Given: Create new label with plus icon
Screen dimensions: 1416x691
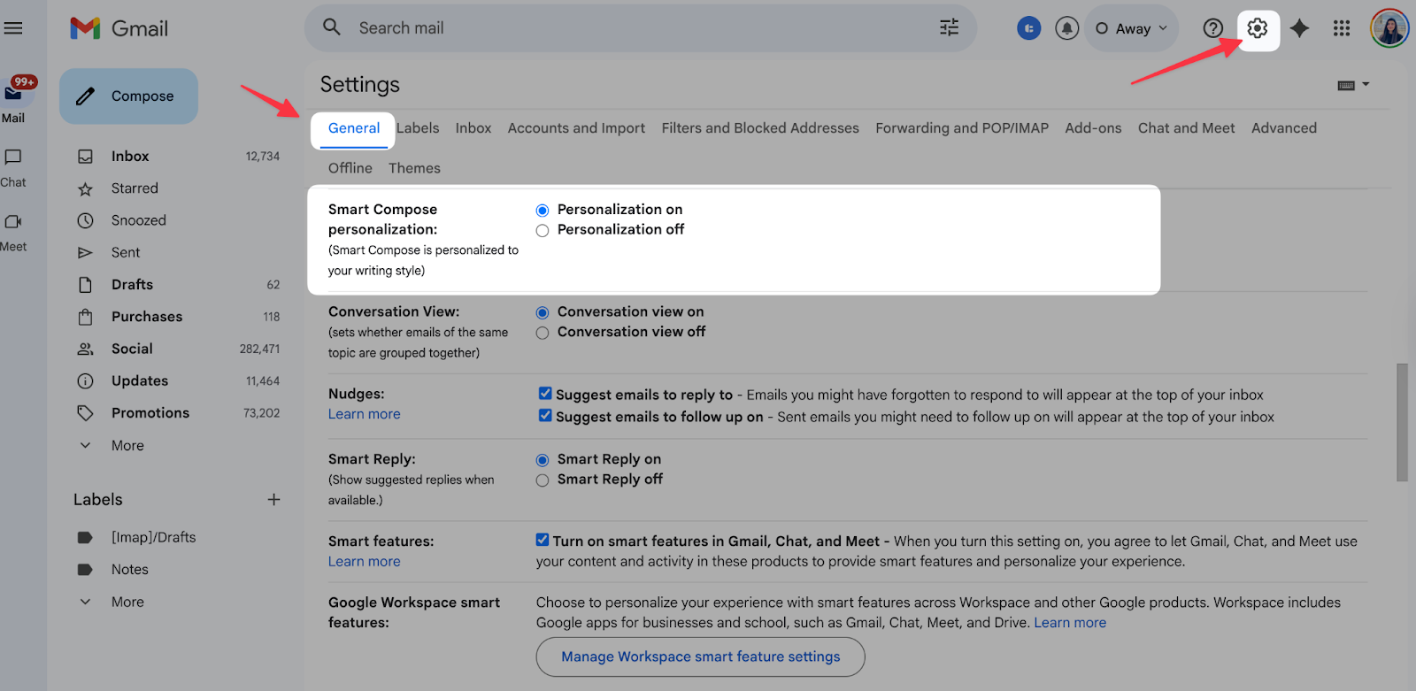Looking at the screenshot, I should pos(274,500).
